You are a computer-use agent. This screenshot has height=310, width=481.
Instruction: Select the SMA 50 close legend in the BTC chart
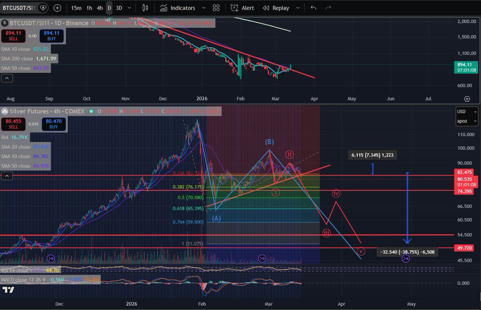pos(25,68)
